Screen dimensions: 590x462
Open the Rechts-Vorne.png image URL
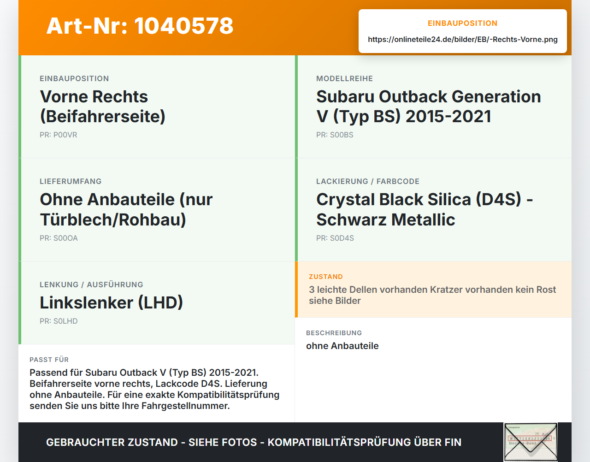pos(463,39)
